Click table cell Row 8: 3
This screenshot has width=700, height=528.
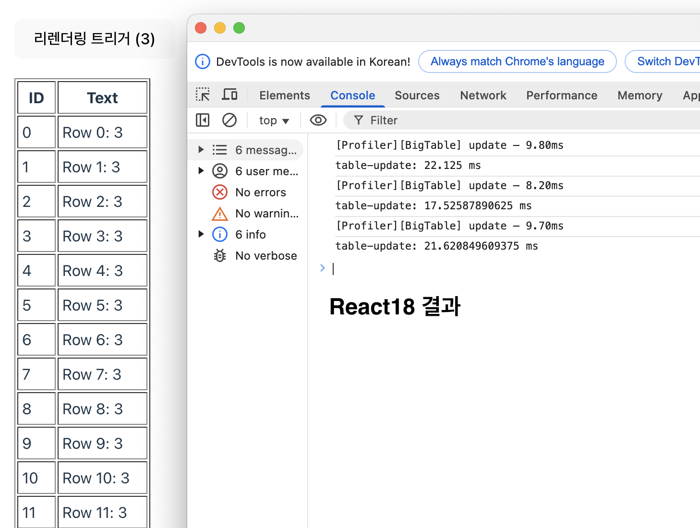[102, 408]
